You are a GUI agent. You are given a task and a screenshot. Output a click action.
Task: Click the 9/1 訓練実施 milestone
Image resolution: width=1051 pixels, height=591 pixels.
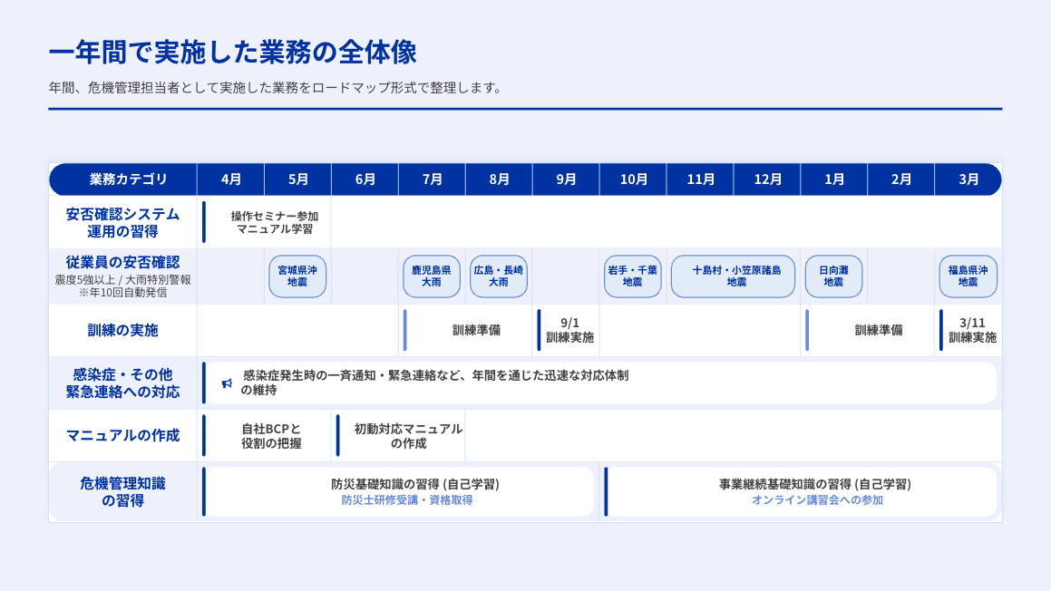(x=569, y=331)
